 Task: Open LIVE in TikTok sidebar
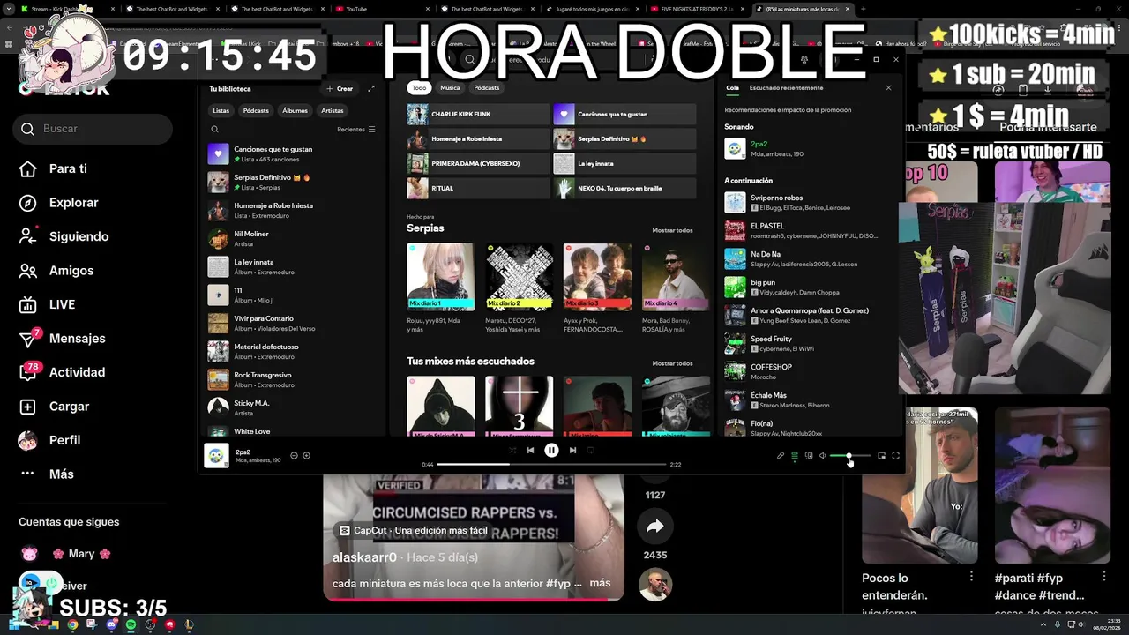pos(62,304)
